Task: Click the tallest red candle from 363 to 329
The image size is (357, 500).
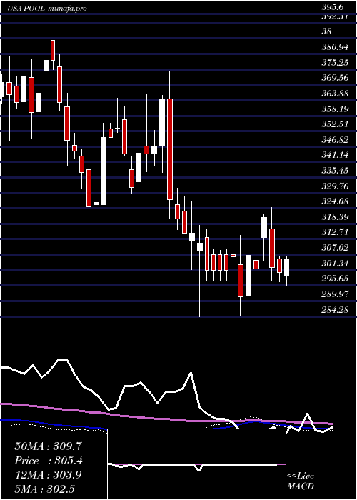Action: (x=170, y=149)
